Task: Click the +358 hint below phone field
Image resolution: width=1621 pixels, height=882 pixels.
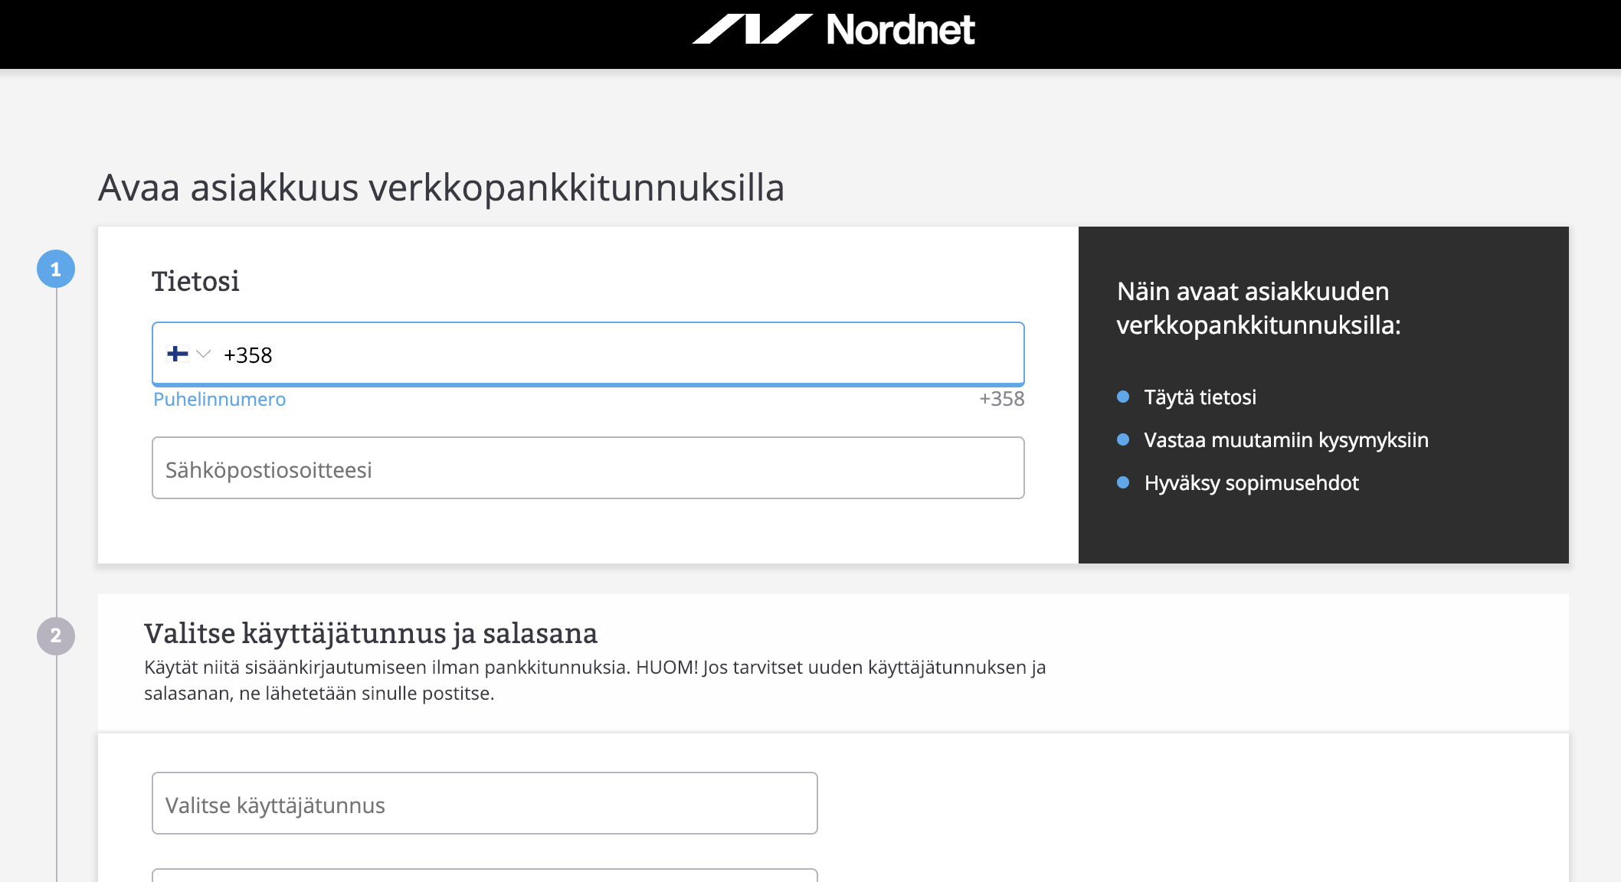Action: (1001, 399)
